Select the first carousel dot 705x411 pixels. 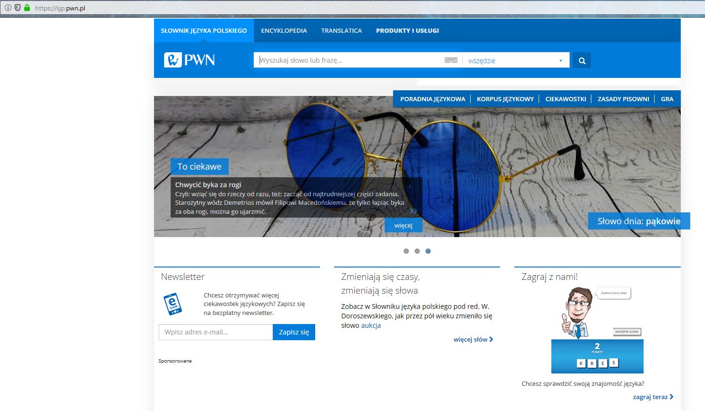406,251
